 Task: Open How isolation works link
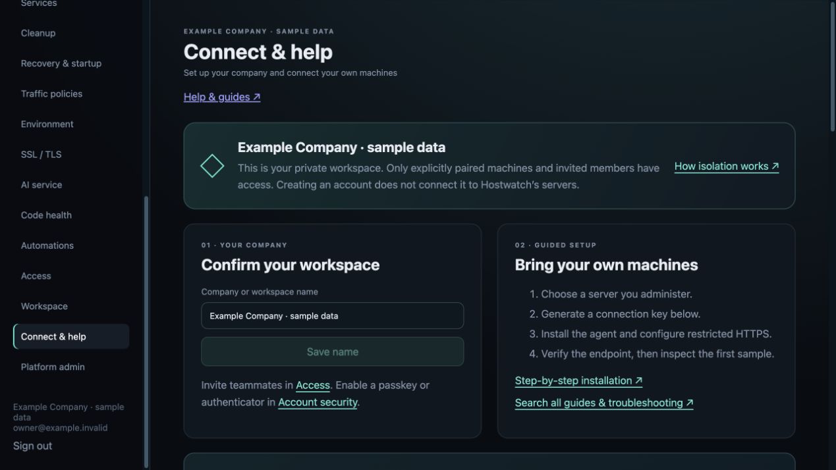tap(727, 167)
